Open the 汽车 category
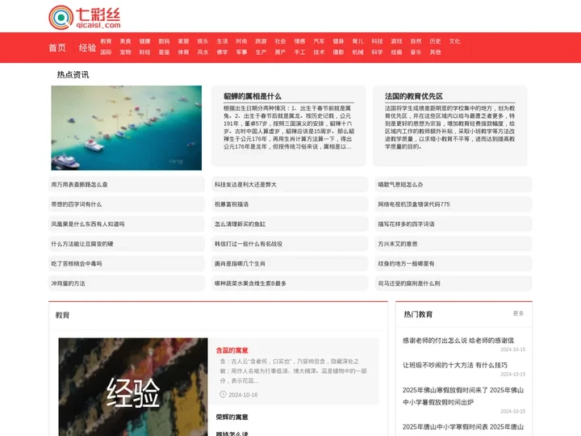The width and height of the screenshot is (581, 436). (319, 41)
